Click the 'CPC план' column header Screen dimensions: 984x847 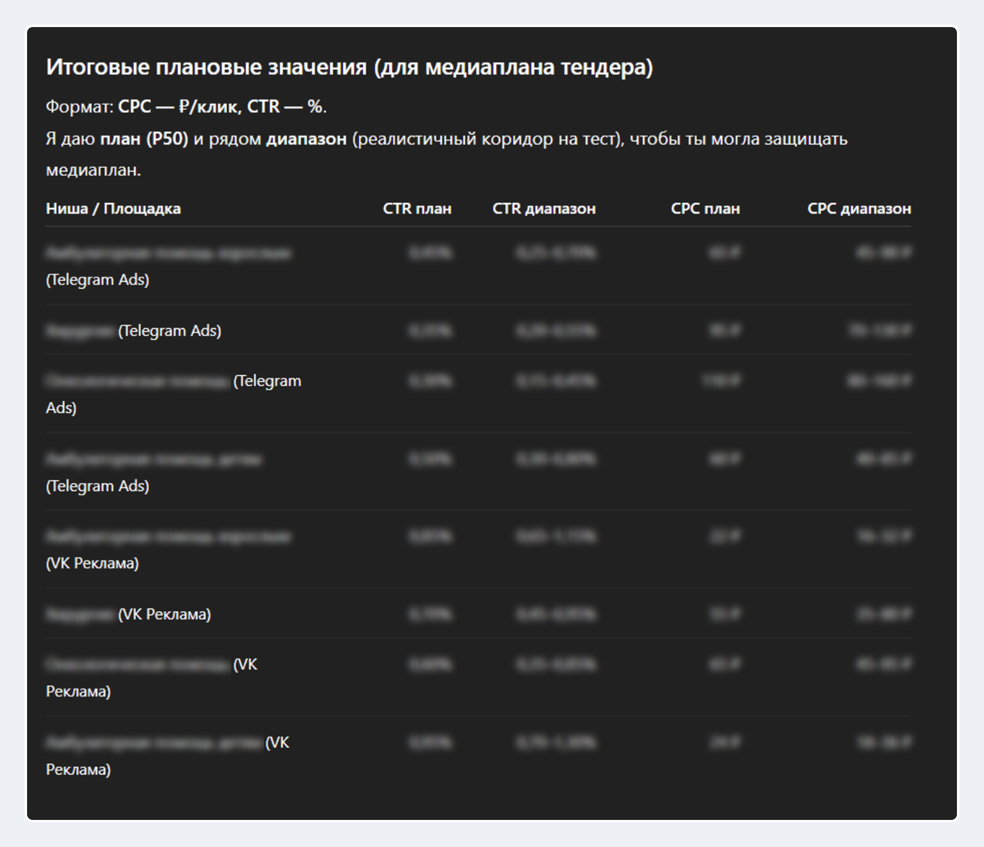(705, 208)
